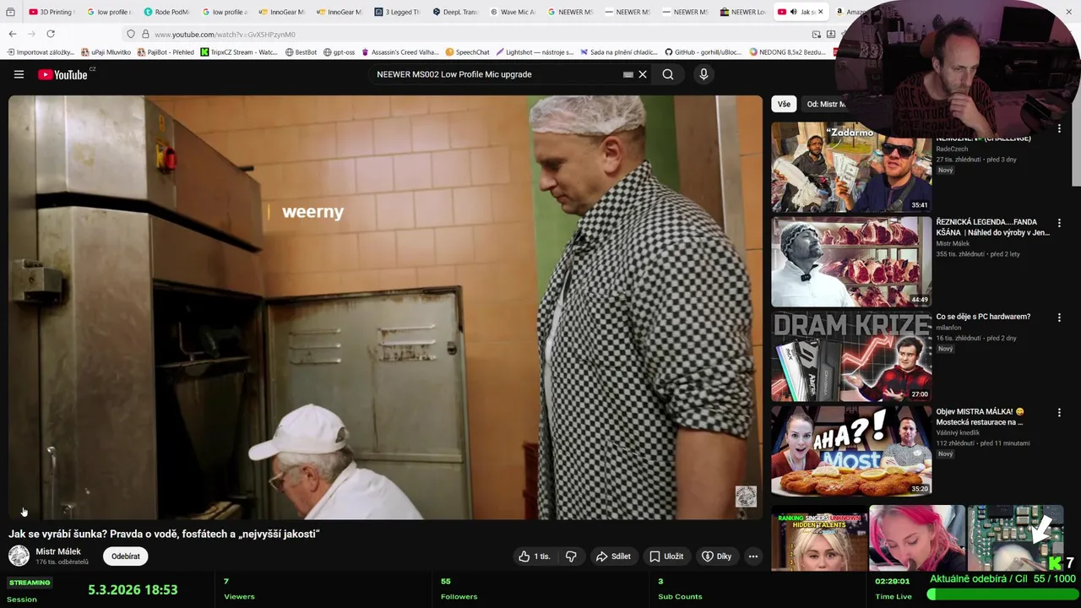The image size is (1081, 608).
Task: Switch to the DeepL Translate browser tab
Action: [454, 12]
